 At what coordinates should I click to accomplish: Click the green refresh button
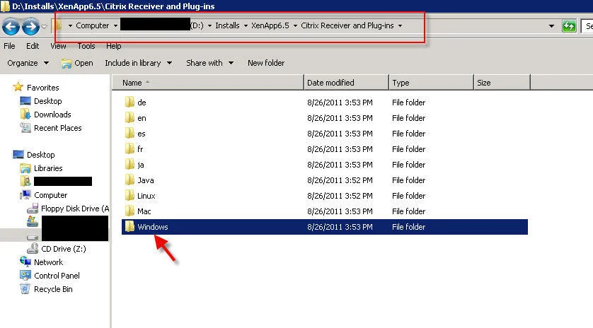[569, 26]
